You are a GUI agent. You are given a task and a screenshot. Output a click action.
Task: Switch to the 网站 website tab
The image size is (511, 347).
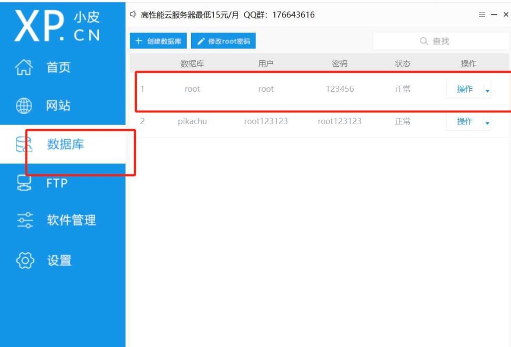point(58,106)
